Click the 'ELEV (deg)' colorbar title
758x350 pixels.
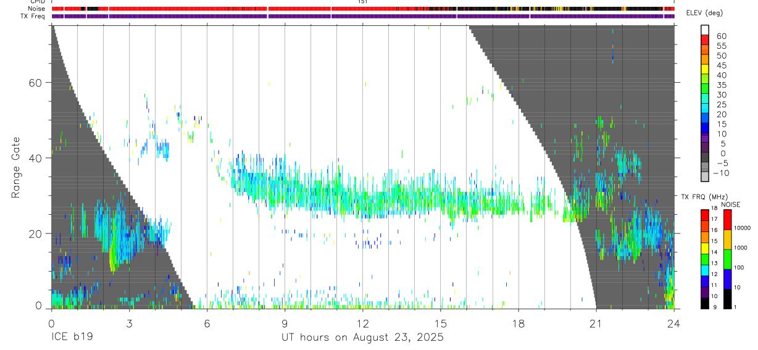point(706,14)
